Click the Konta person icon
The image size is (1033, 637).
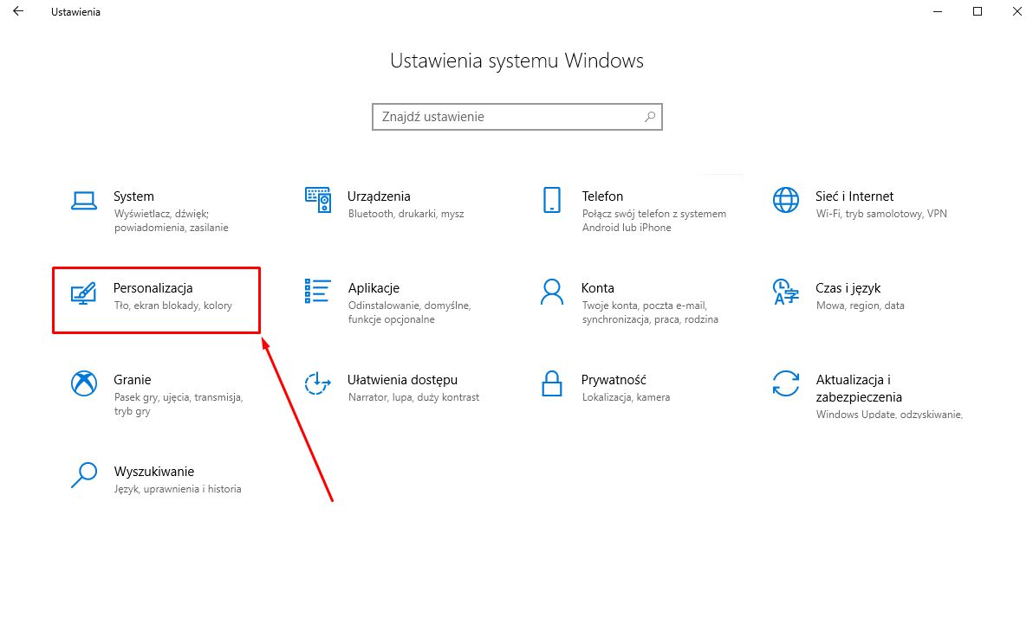click(552, 293)
